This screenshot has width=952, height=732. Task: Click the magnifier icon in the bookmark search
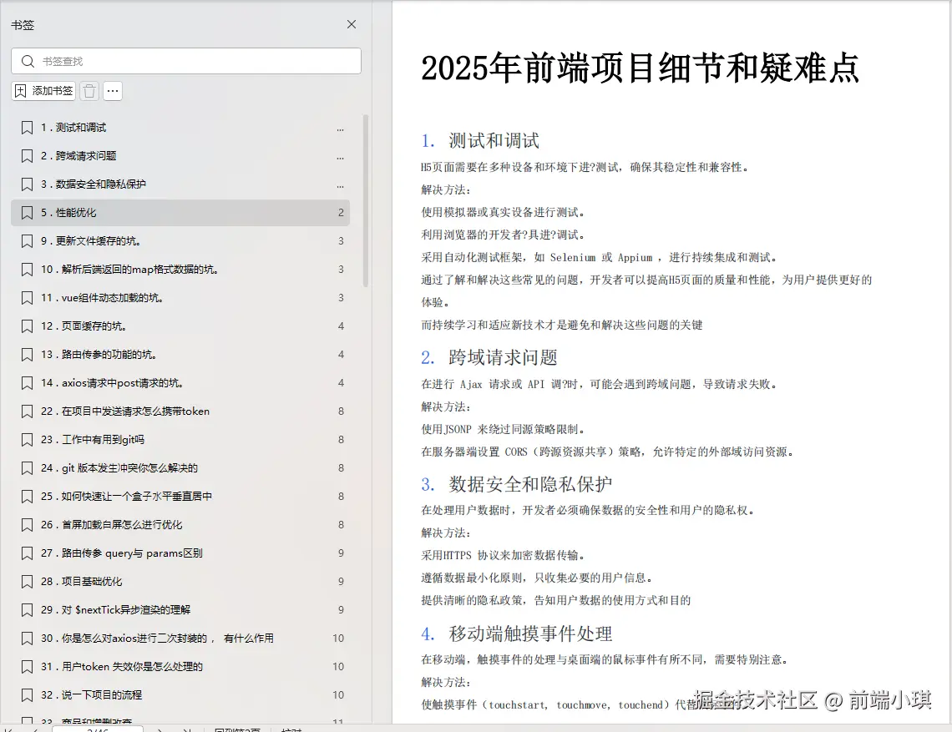(28, 61)
